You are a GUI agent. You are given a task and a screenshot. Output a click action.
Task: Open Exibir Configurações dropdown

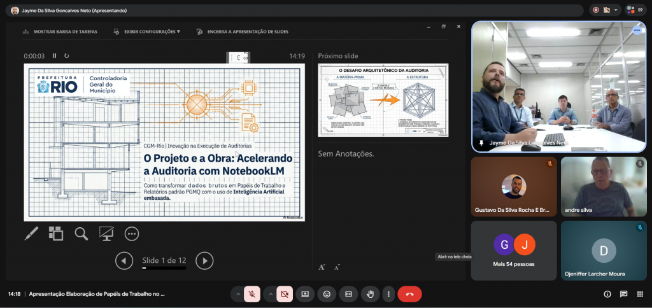(x=147, y=31)
